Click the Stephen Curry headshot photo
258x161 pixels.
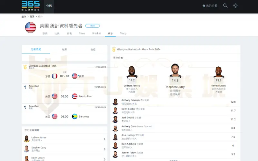pos(175,71)
